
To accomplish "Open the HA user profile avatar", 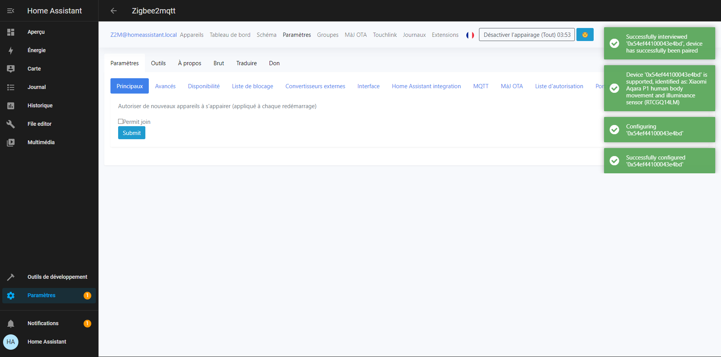I will [11, 342].
